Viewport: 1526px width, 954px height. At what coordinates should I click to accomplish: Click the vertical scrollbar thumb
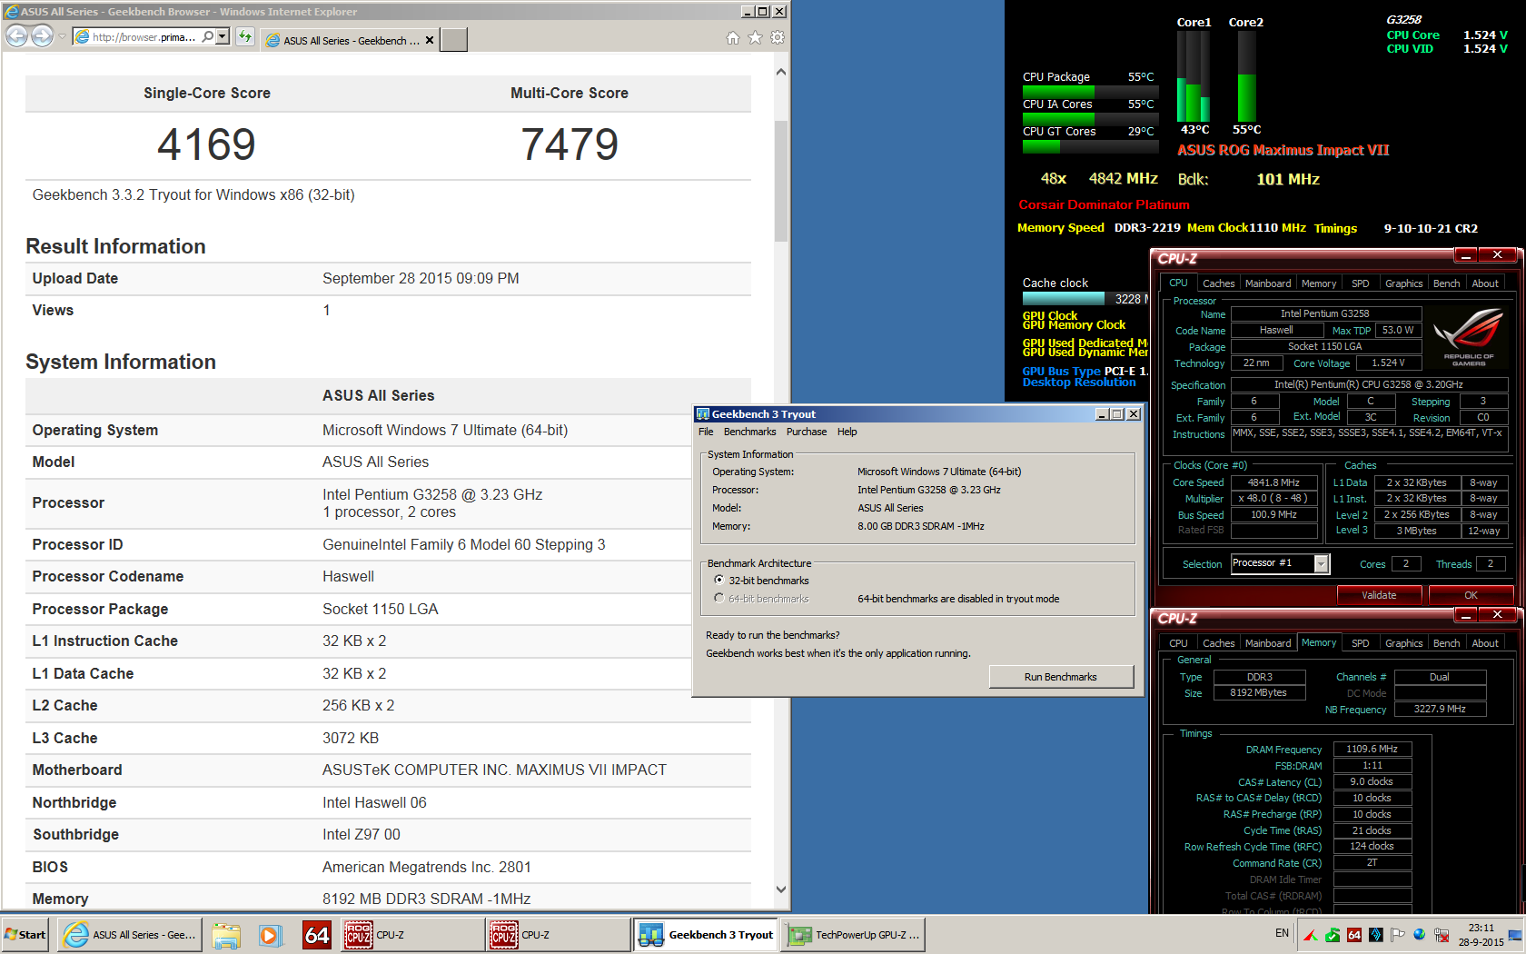pyautogui.click(x=781, y=180)
